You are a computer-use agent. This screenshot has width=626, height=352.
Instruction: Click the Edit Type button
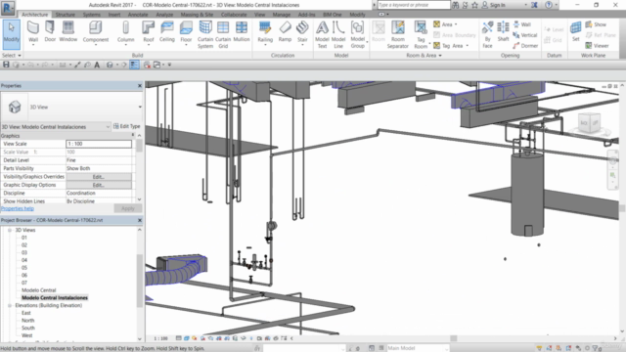pos(126,126)
